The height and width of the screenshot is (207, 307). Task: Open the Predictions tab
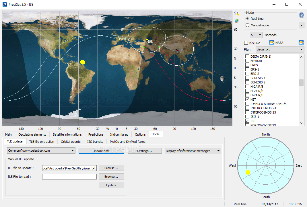96,134
